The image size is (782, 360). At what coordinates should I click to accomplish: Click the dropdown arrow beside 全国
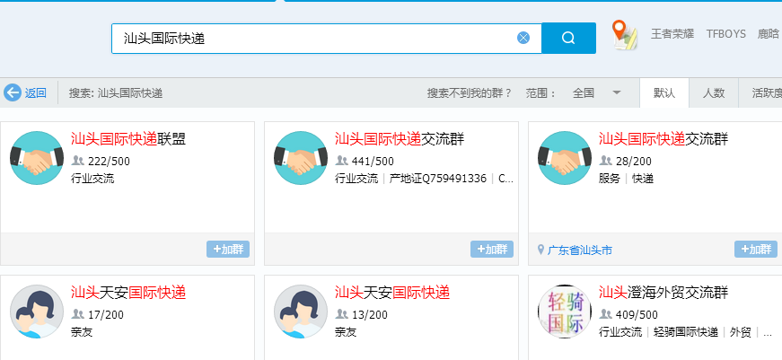pyautogui.click(x=617, y=92)
